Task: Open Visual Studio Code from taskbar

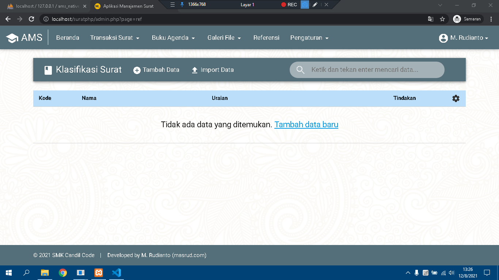Action: pos(116,273)
